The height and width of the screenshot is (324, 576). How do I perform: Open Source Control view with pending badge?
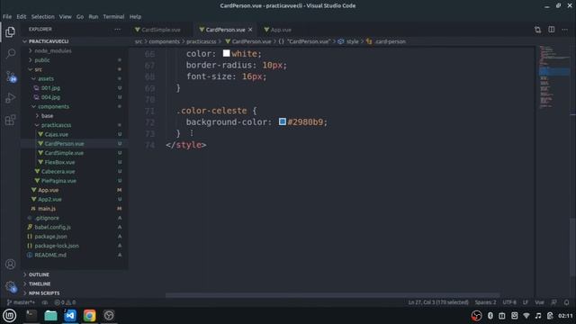(10, 76)
